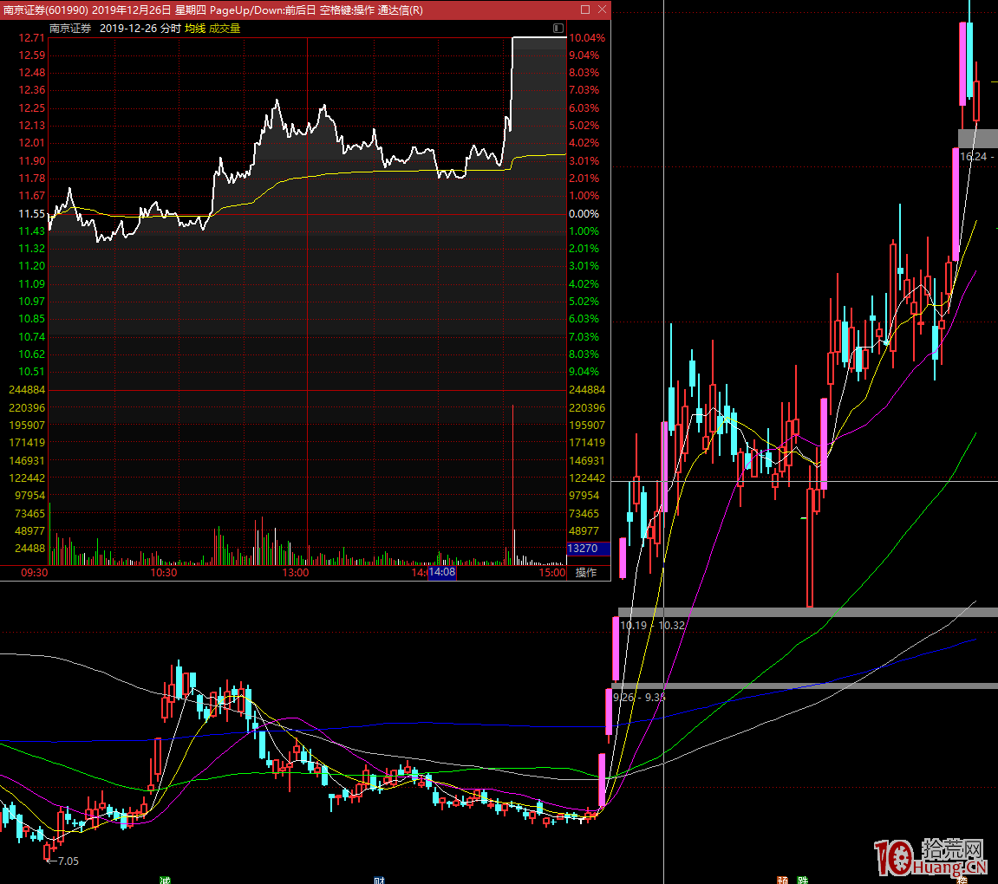Click the green 减 marker below the K-line chart

(x=165, y=879)
